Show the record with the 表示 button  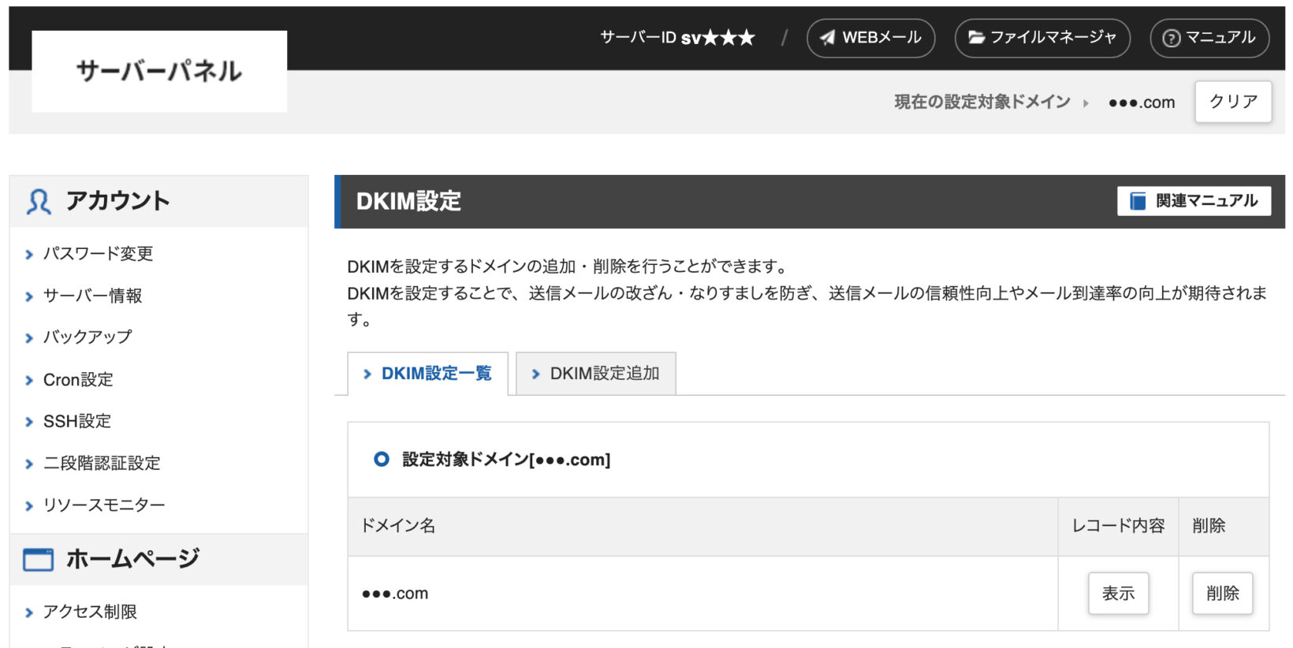[x=1118, y=594]
